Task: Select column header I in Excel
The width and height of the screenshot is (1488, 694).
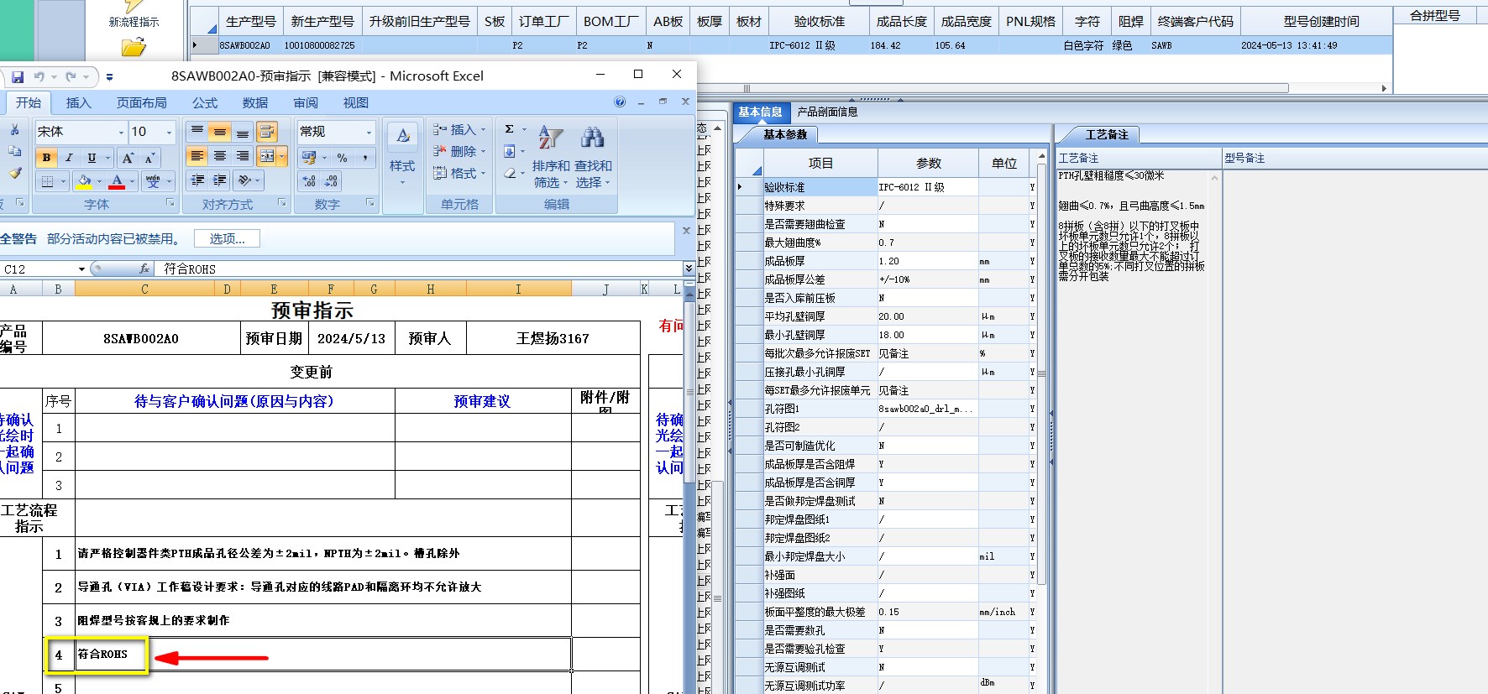Action: (x=518, y=289)
